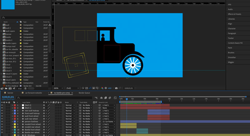This screenshot has height=136, width=250.
Task: Click the new folder icon in Project panel
Action: tap(6, 89)
